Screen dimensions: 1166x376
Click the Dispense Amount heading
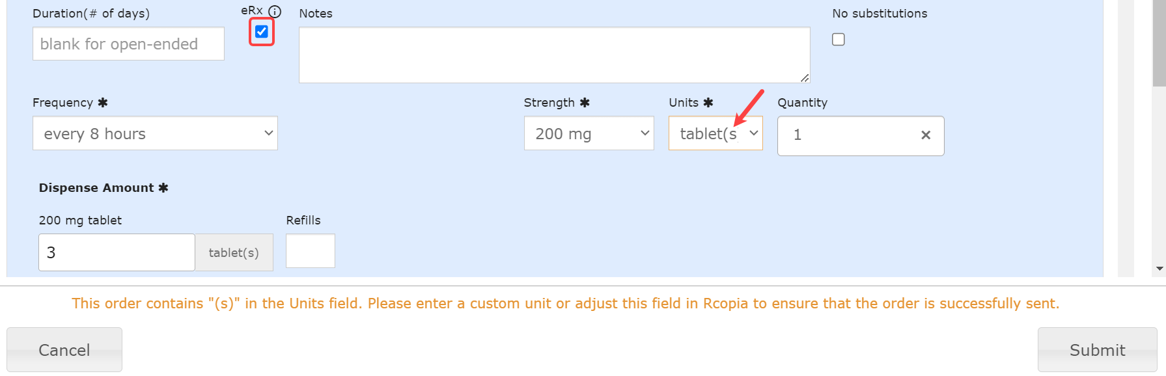click(x=96, y=188)
